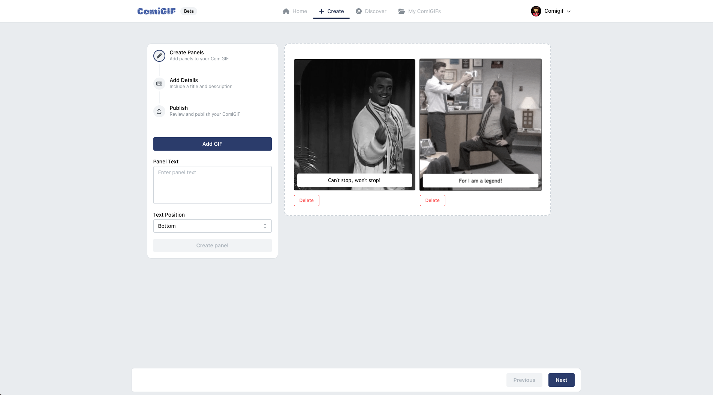Click the "Panel Text" label
Screen dimensions: 713x395
(166, 162)
